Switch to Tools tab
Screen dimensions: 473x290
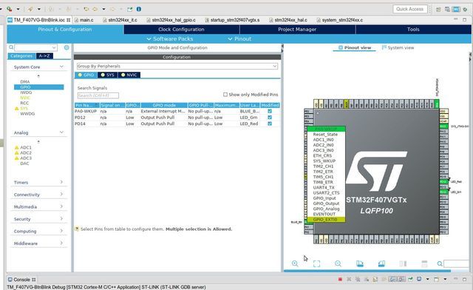pos(413,30)
